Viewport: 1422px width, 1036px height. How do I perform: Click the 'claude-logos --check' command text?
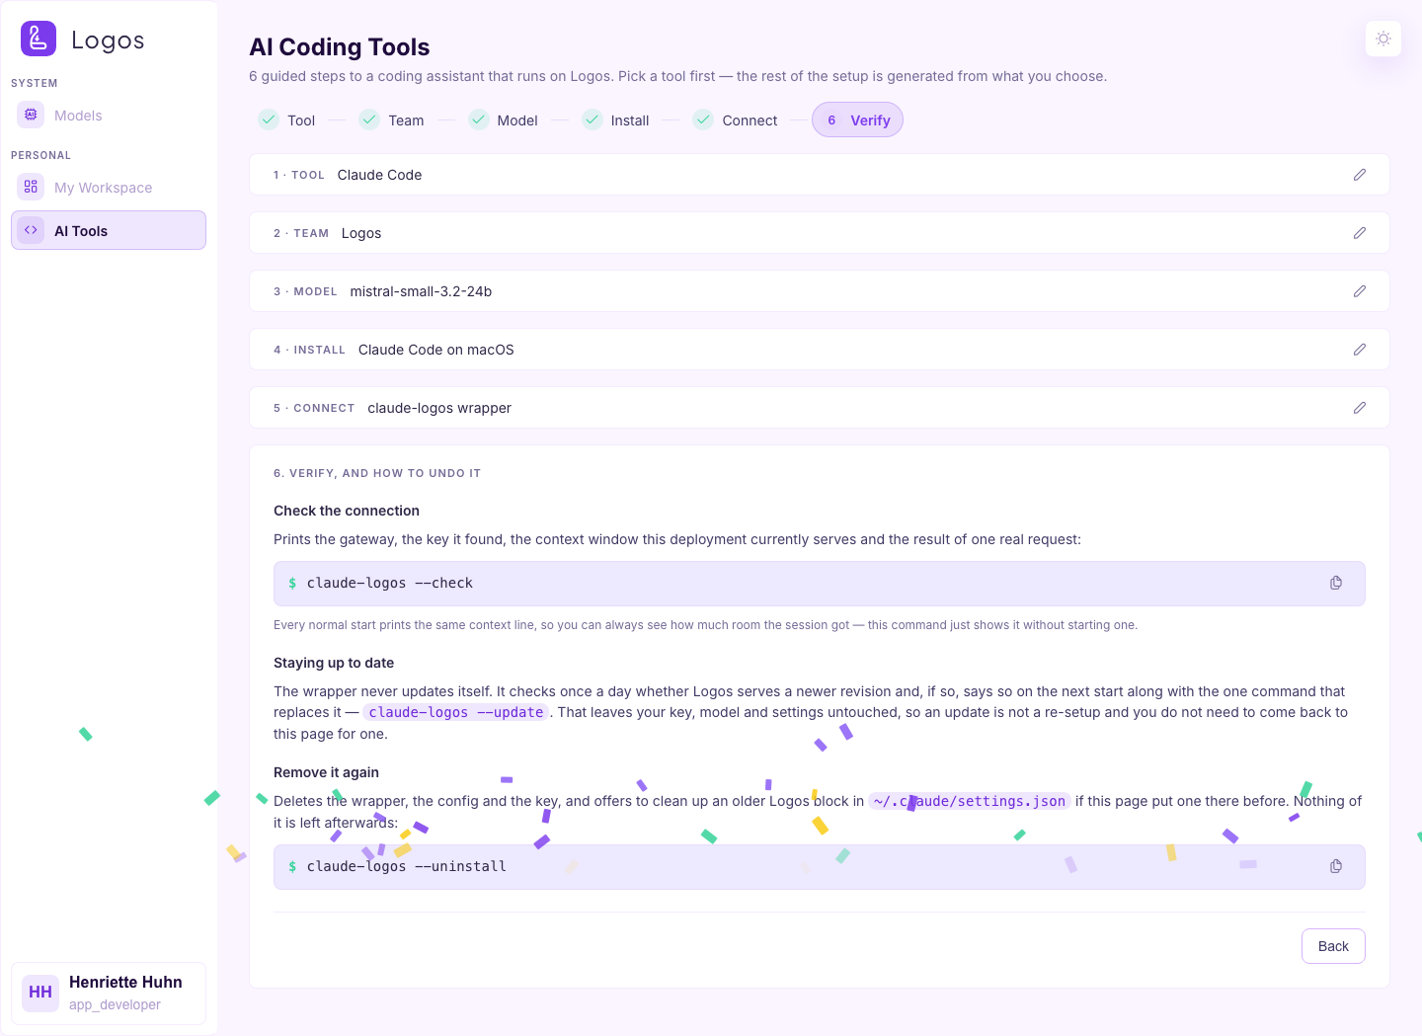coord(390,583)
